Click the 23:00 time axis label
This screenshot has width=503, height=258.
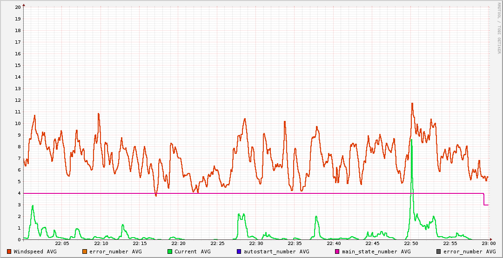[488, 243]
